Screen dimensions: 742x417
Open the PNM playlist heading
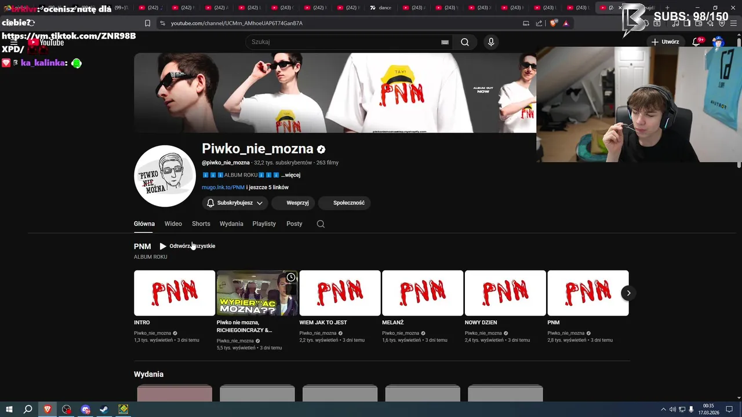coord(142,246)
